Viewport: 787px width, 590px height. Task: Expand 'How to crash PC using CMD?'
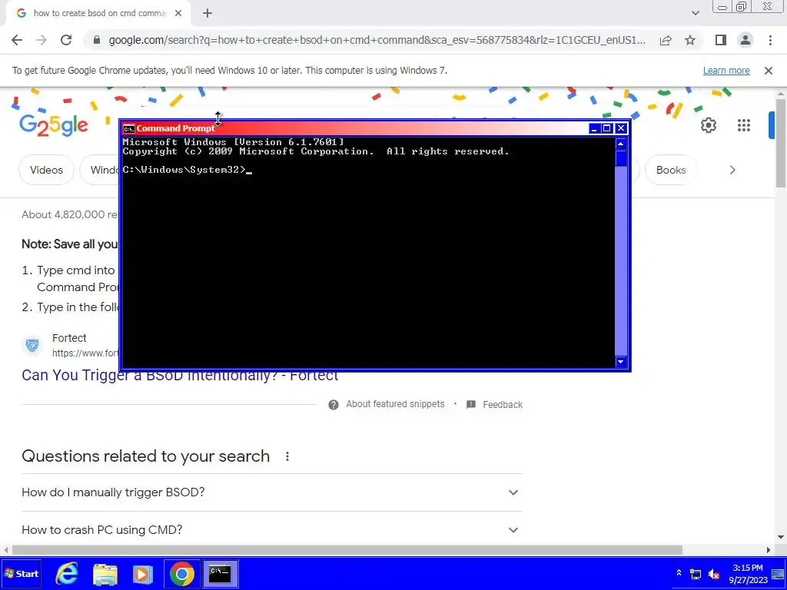point(272,530)
